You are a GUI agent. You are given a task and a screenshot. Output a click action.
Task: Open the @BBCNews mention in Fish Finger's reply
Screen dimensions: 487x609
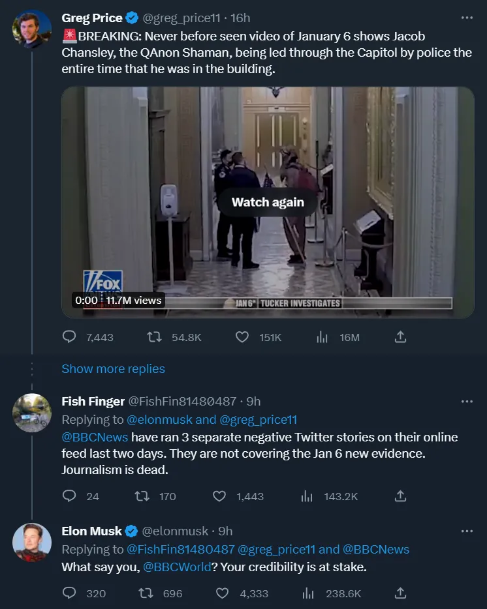(95, 437)
